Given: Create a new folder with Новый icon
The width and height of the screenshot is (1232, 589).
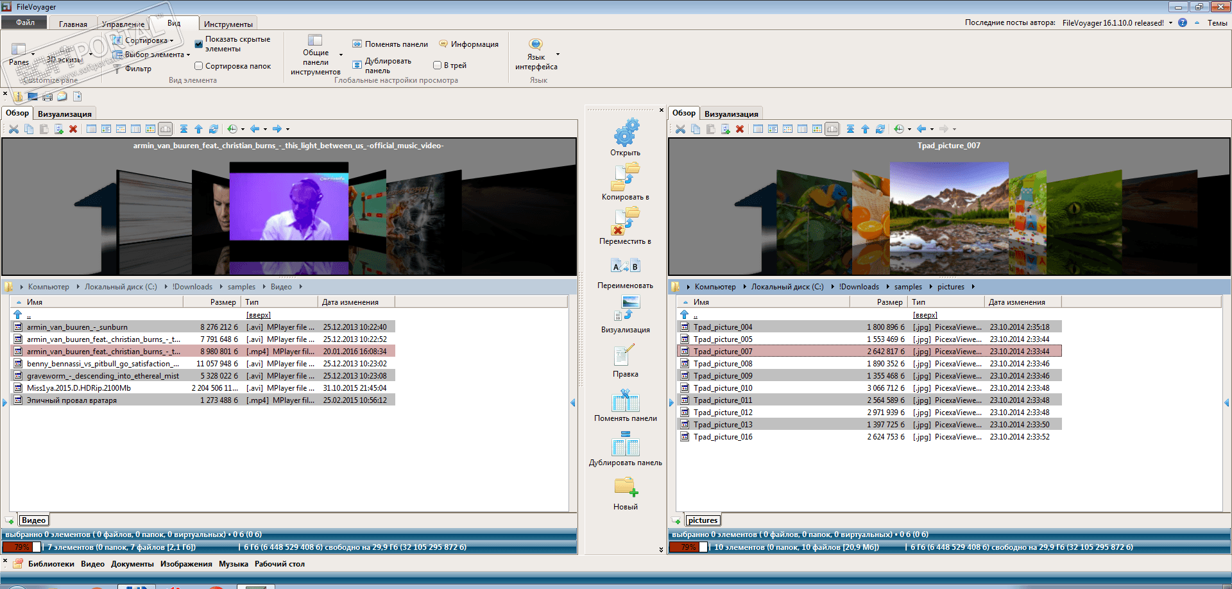Looking at the screenshot, I should 626,488.
